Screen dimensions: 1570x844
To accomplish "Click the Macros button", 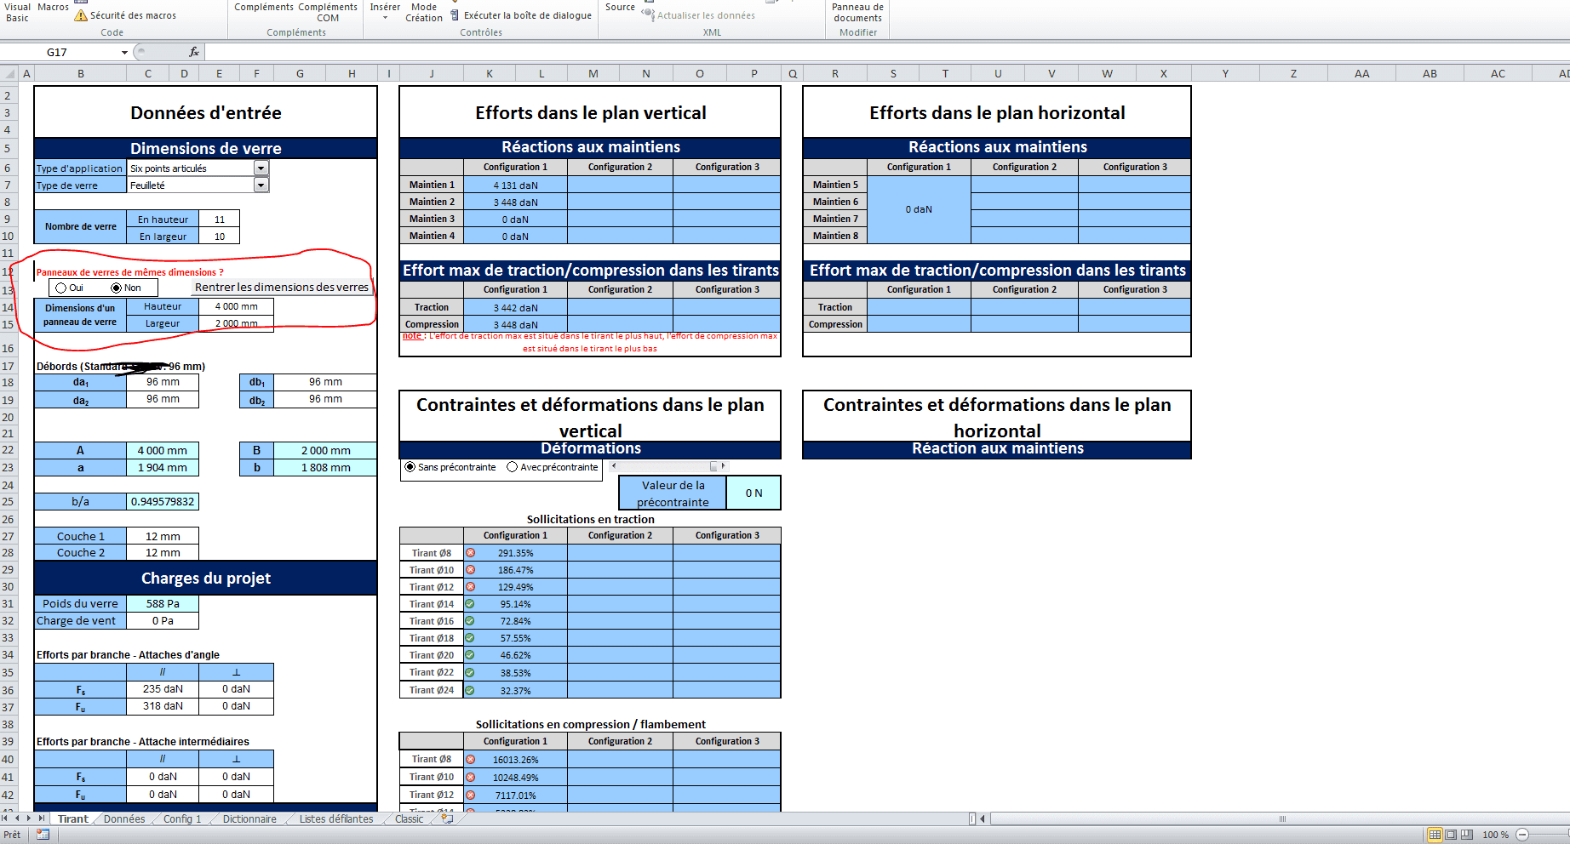I will coord(53,7).
